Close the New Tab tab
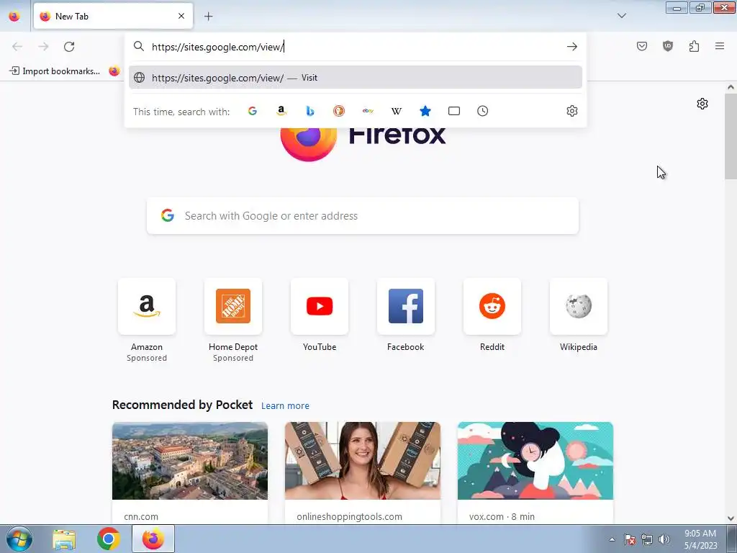737x553 pixels. click(x=181, y=16)
